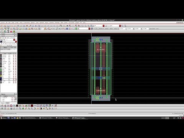Toggle visibility checkbox for Instances object row
The height and width of the screenshot is (138, 184).
12,98
